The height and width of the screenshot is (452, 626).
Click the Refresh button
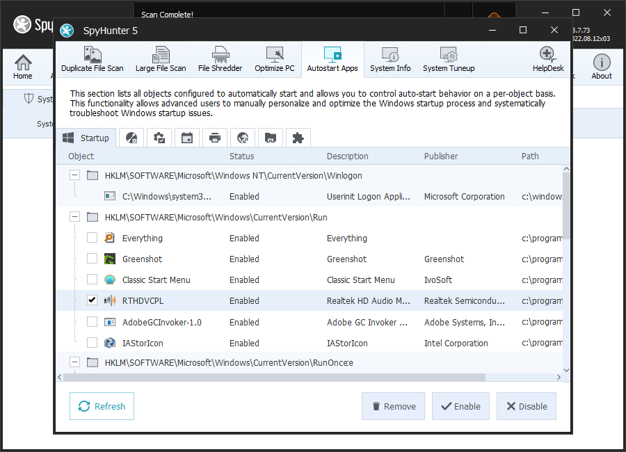(x=102, y=406)
